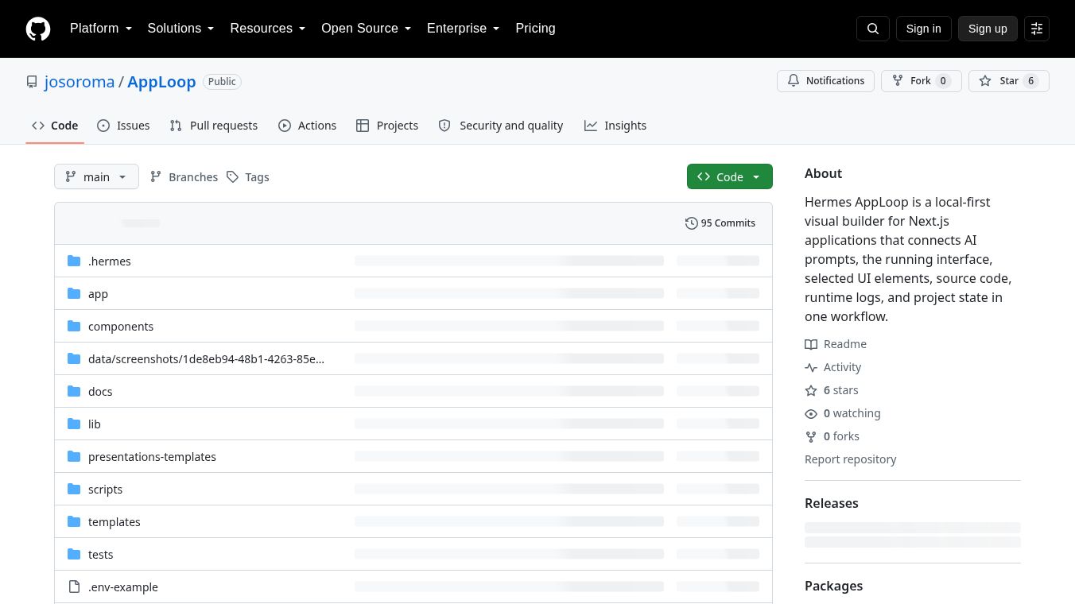
Task: Click the commits history clock icon
Action: tap(692, 223)
